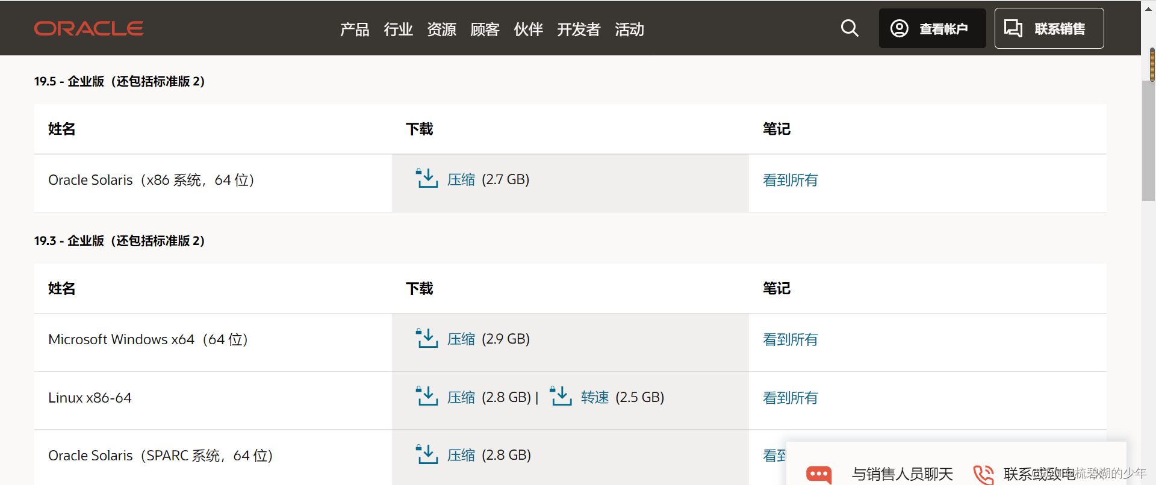Click download icon for Solaris SPARC 压缩
This screenshot has height=485, width=1156.
(427, 454)
